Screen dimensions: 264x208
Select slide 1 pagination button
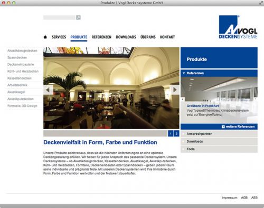coord(171,134)
